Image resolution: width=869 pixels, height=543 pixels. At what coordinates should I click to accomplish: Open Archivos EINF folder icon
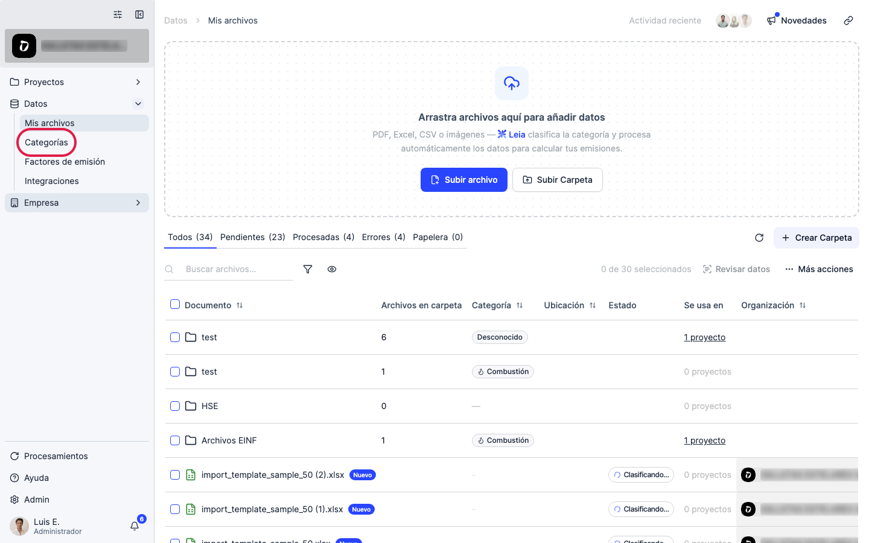point(191,440)
